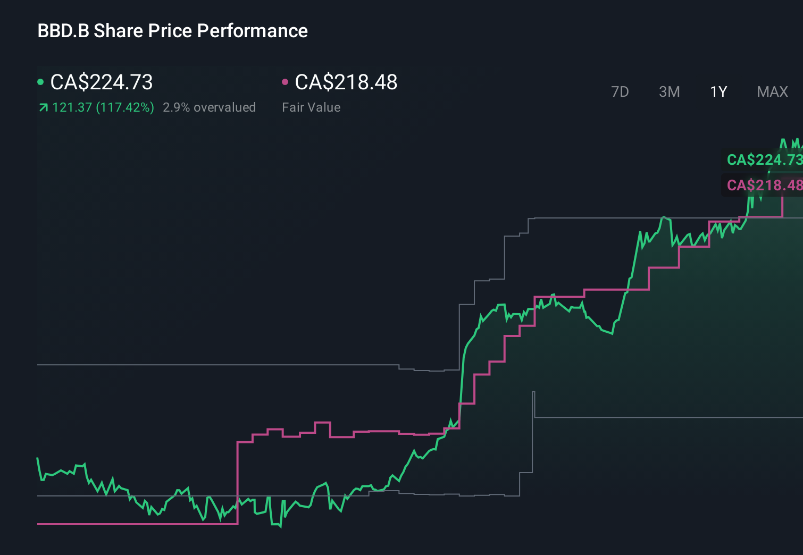Switch to the MAX time range

772,91
